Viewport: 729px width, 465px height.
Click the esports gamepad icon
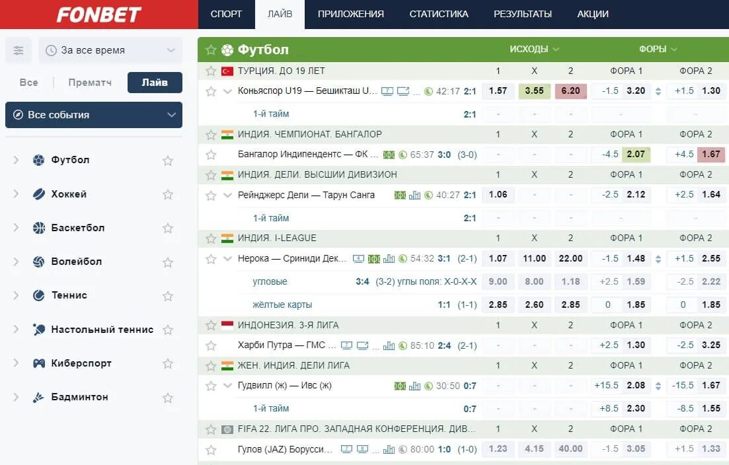[38, 363]
